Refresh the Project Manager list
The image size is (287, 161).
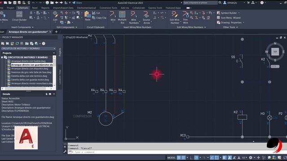pos(17,43)
